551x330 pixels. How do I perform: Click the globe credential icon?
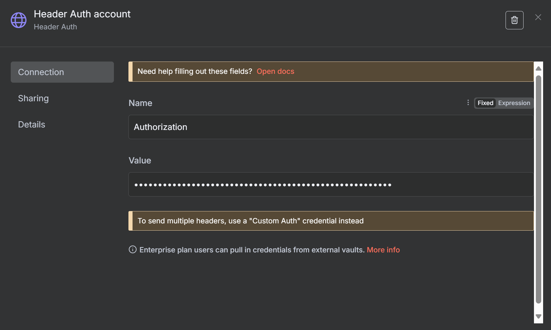19,20
